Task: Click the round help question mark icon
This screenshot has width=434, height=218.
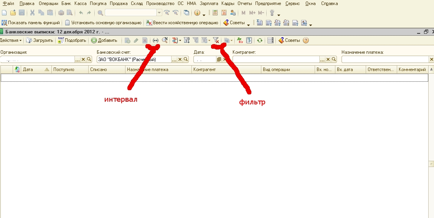Action: click(x=306, y=40)
